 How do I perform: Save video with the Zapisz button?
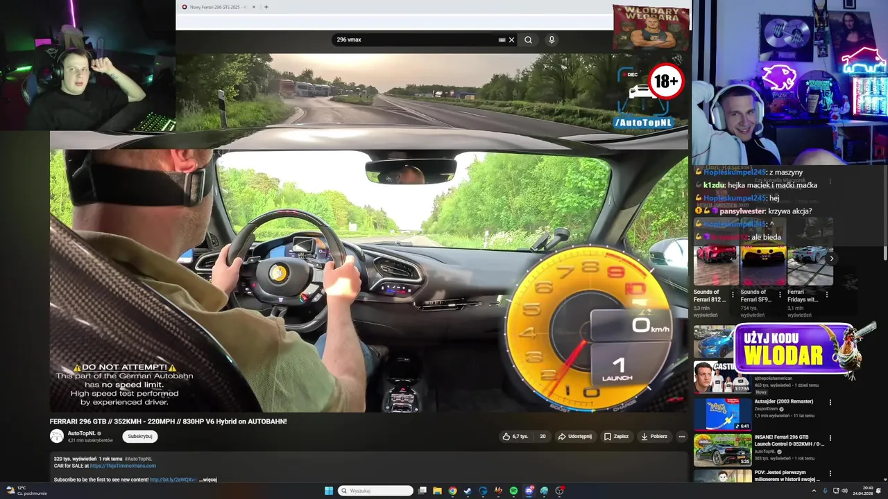(616, 437)
